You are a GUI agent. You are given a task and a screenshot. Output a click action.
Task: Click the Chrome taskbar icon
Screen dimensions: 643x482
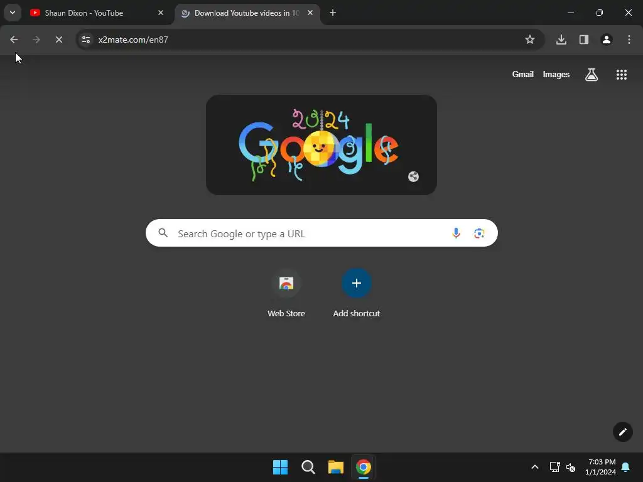pyautogui.click(x=364, y=467)
